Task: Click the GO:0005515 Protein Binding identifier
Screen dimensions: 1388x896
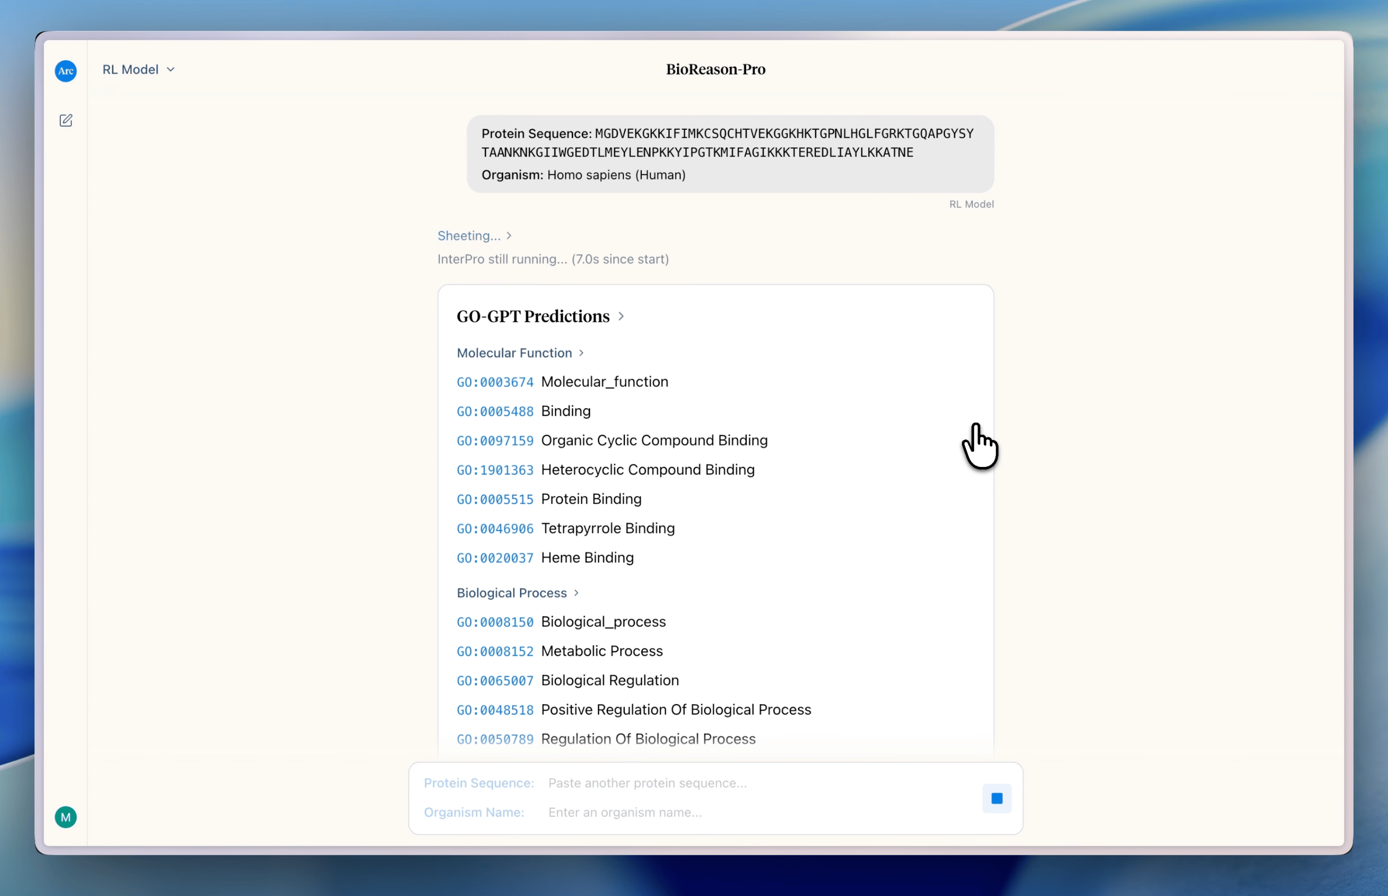Action: click(x=495, y=499)
